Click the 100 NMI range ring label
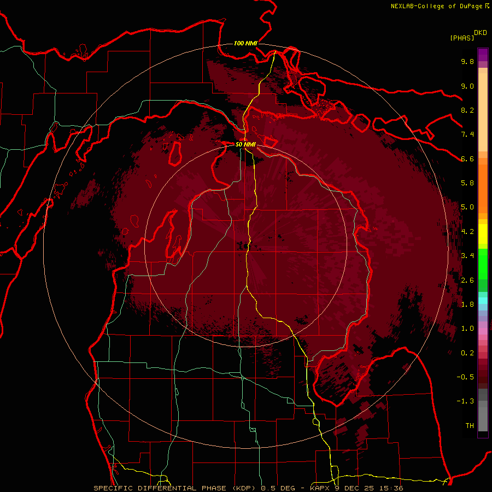The width and height of the screenshot is (492, 492). 245,43
